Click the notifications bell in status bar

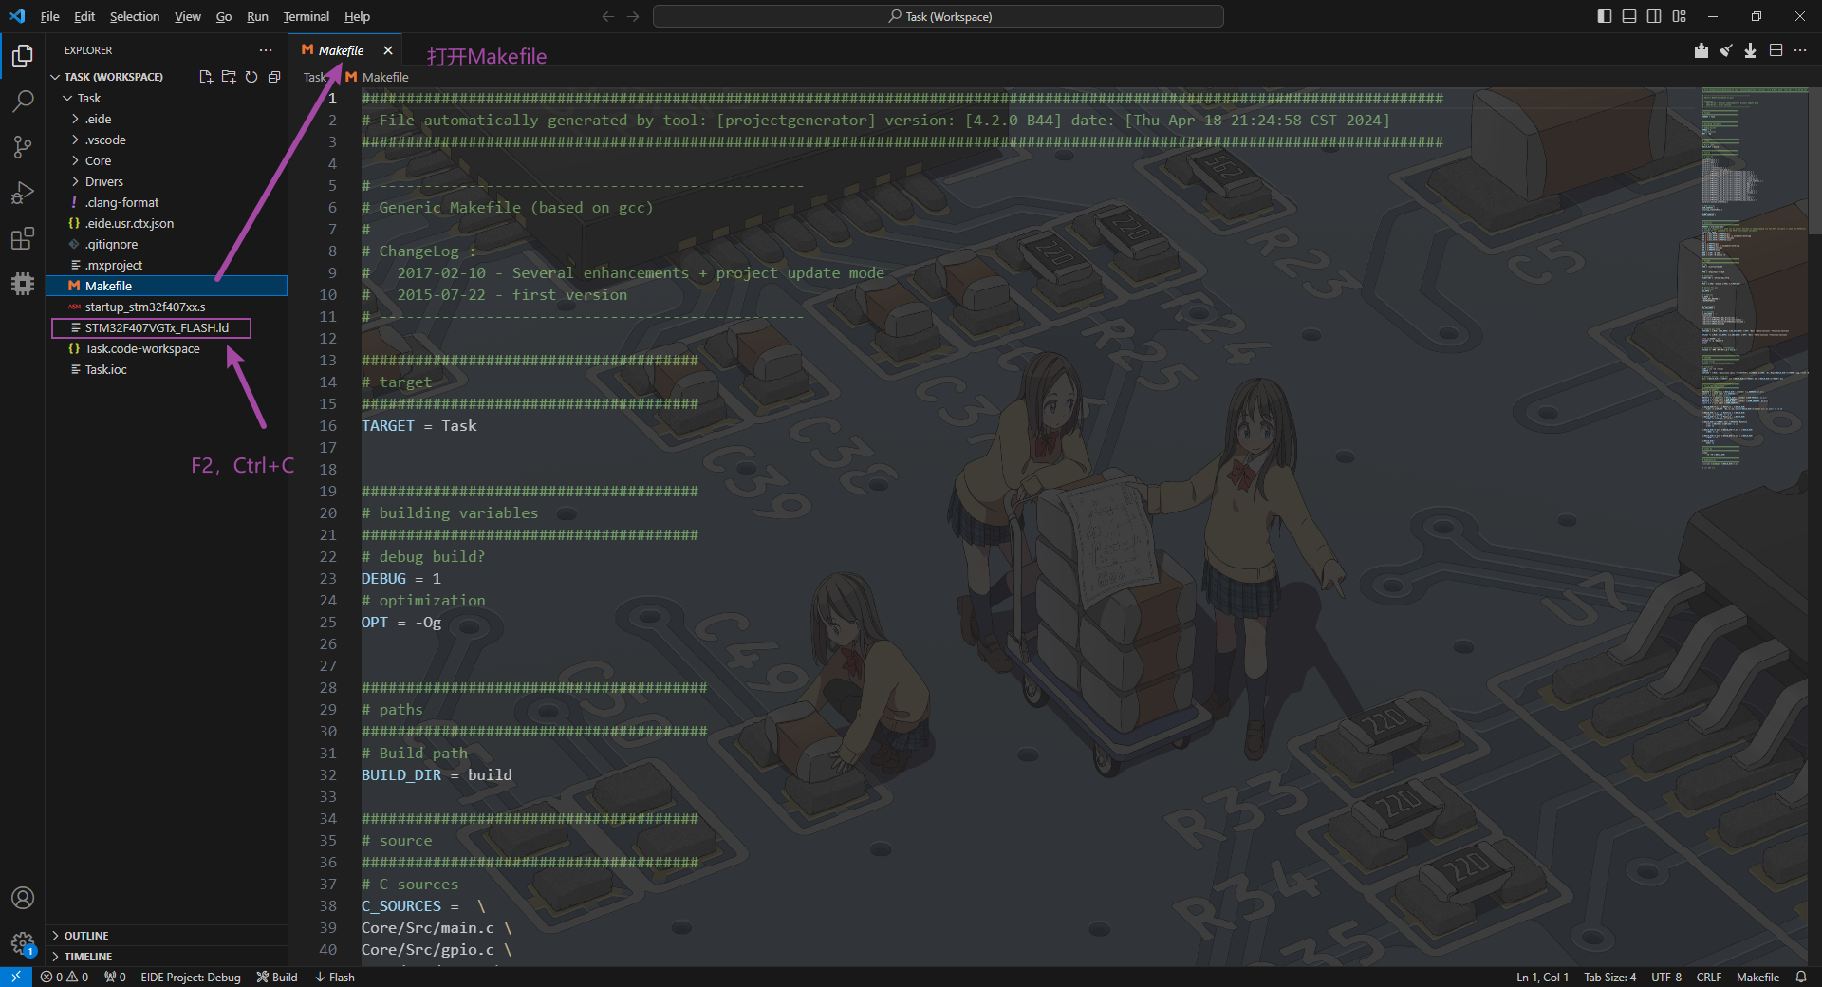pos(1802,977)
